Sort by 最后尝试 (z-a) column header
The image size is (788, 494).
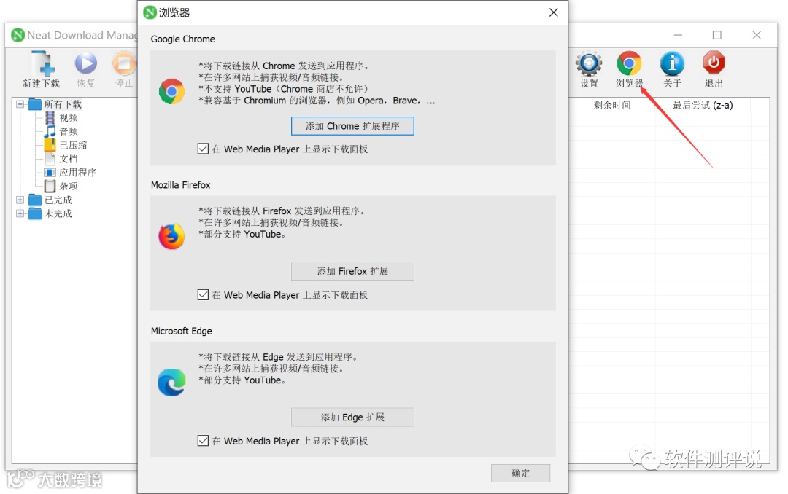click(x=702, y=106)
